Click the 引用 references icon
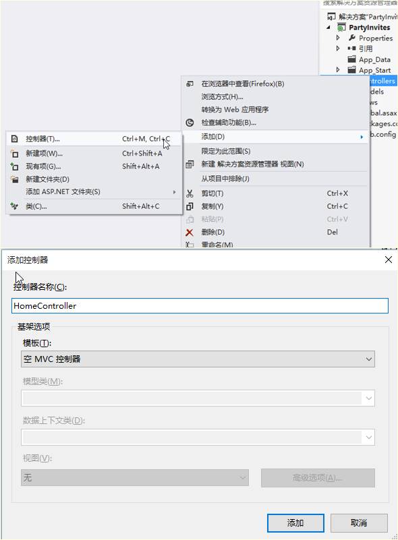398x540 pixels. click(x=352, y=49)
